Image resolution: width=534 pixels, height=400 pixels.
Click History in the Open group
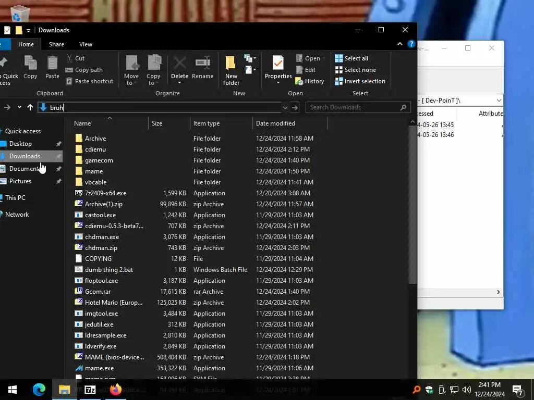(x=310, y=81)
